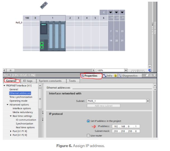
Task: Click horizontal scrollbar right arrow
Action: [93, 70]
